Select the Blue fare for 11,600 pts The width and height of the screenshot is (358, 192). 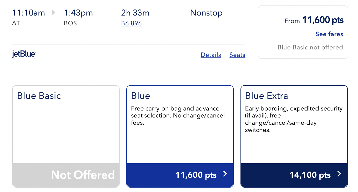180,175
